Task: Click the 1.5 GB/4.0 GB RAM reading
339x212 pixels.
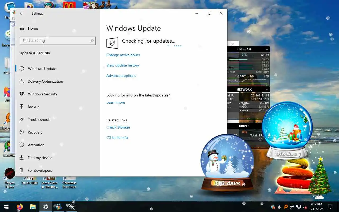Action: 244,76
